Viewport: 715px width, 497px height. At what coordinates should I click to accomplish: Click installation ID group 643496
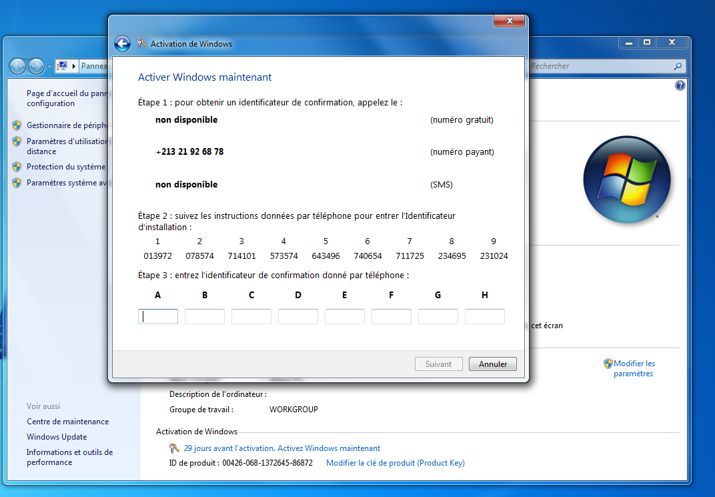tap(325, 256)
